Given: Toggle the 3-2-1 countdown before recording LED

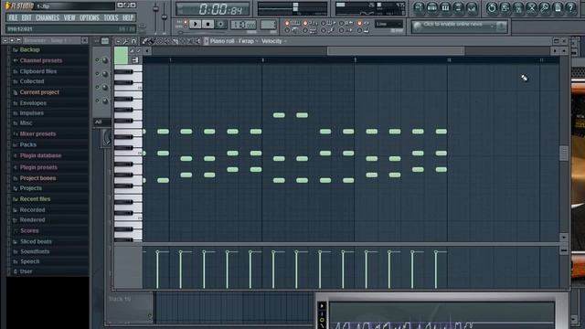Looking at the screenshot, I should 305,23.
